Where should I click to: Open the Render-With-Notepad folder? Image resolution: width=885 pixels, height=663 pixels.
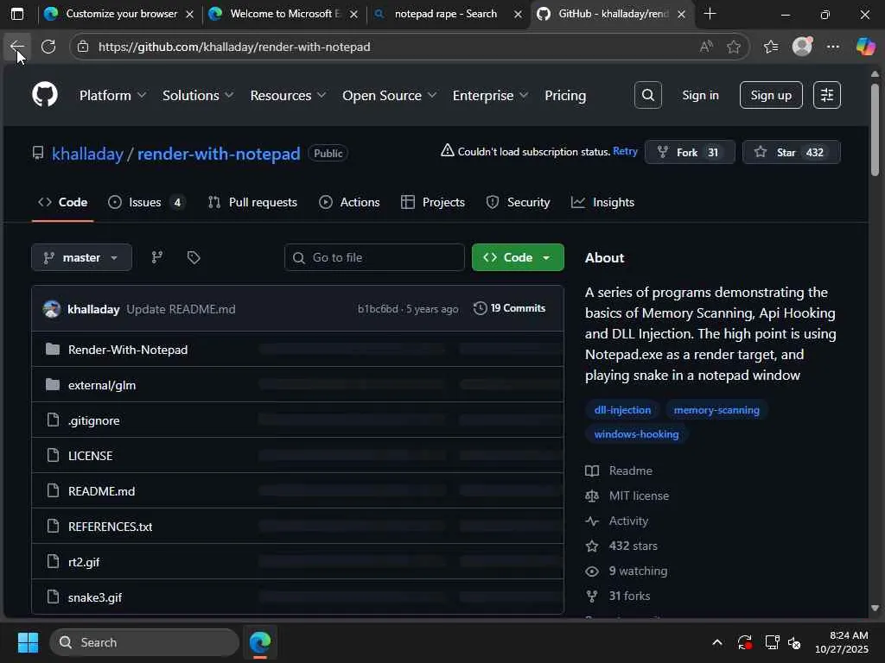point(128,350)
